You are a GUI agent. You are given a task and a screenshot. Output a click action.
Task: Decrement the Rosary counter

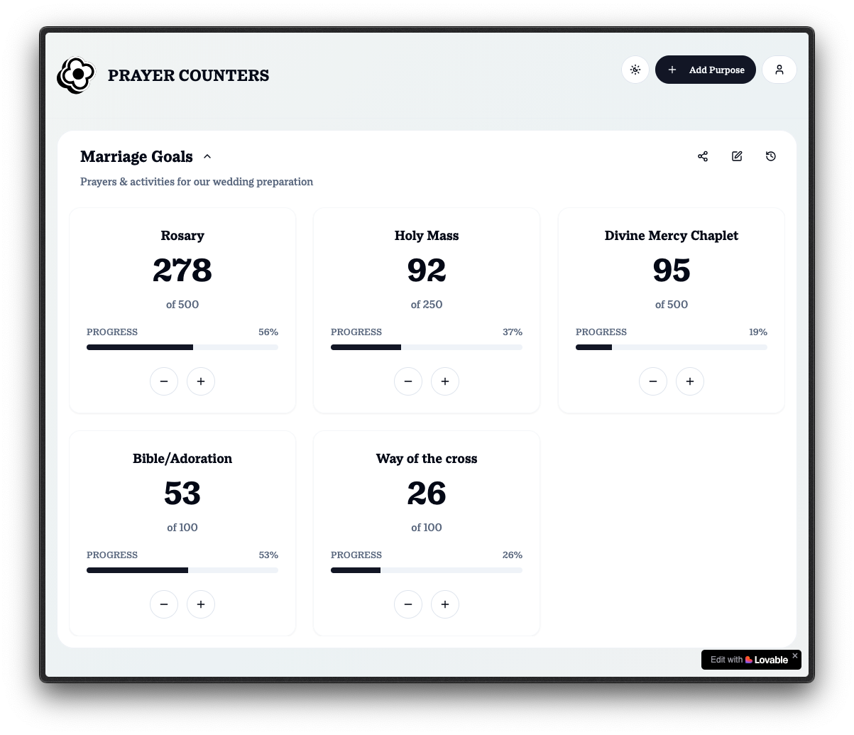(x=164, y=381)
